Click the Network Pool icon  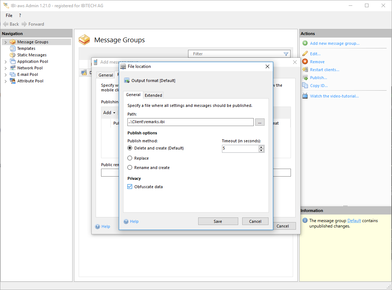pyautogui.click(x=13, y=68)
